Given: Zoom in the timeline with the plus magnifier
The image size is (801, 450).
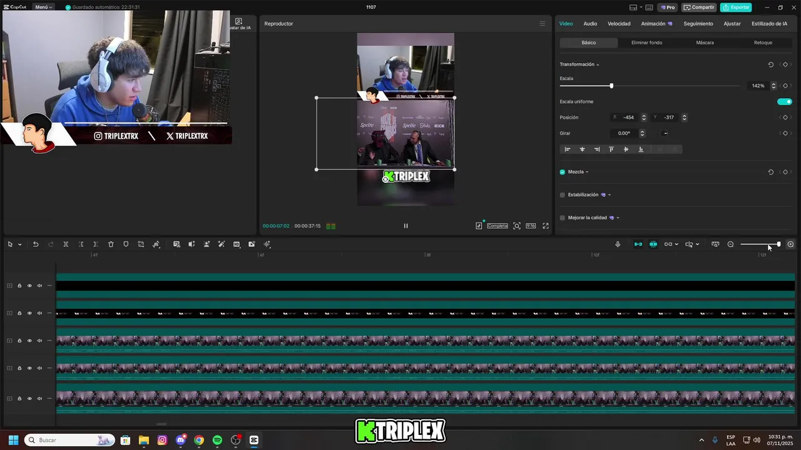Looking at the screenshot, I should pyautogui.click(x=790, y=244).
